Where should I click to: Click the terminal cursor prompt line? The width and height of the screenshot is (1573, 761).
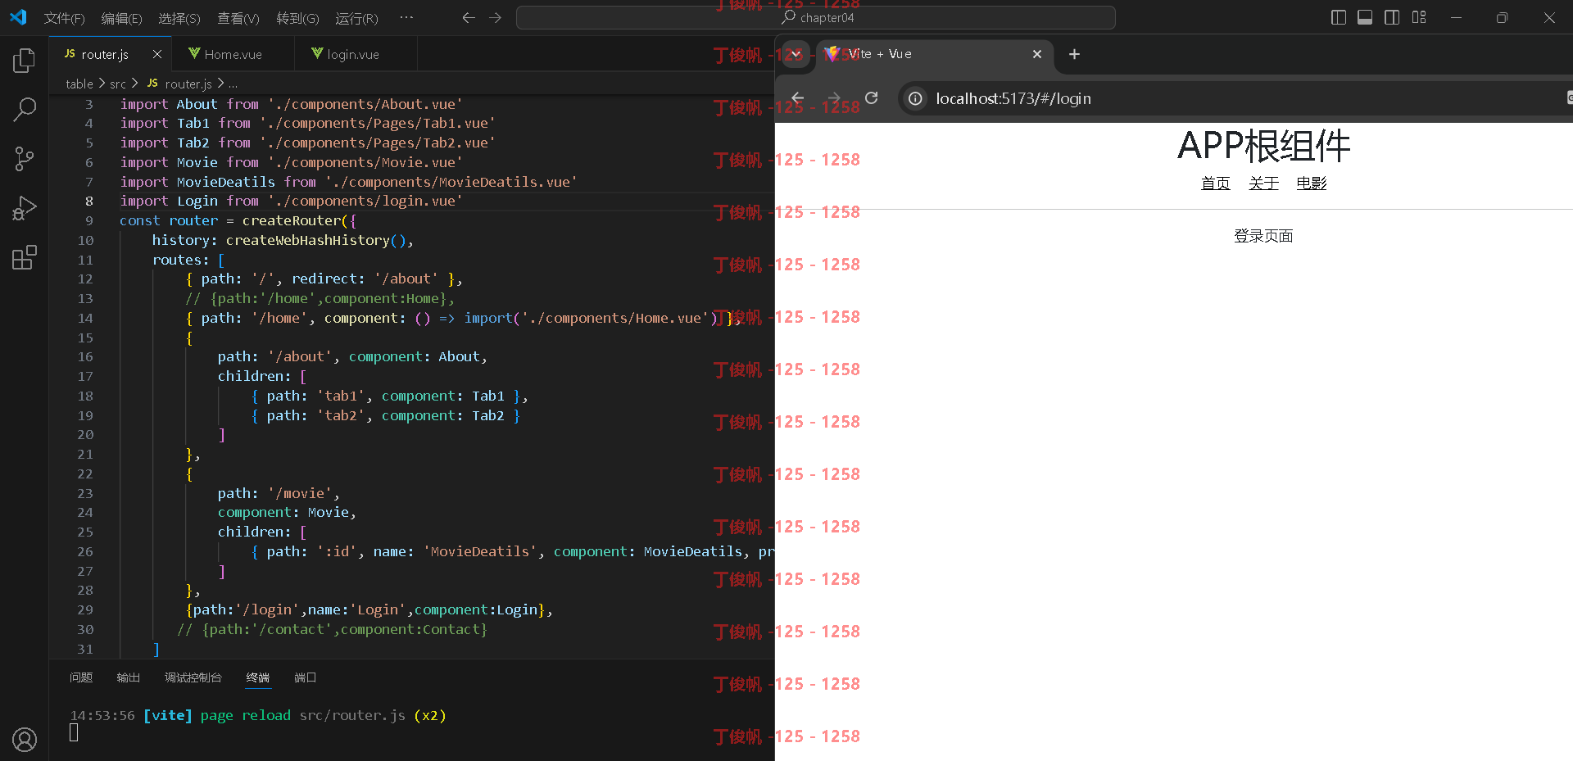point(74,733)
